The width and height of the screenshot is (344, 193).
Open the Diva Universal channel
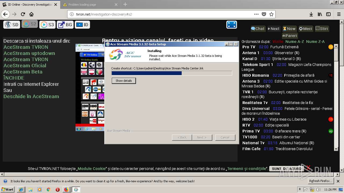click(256, 109)
